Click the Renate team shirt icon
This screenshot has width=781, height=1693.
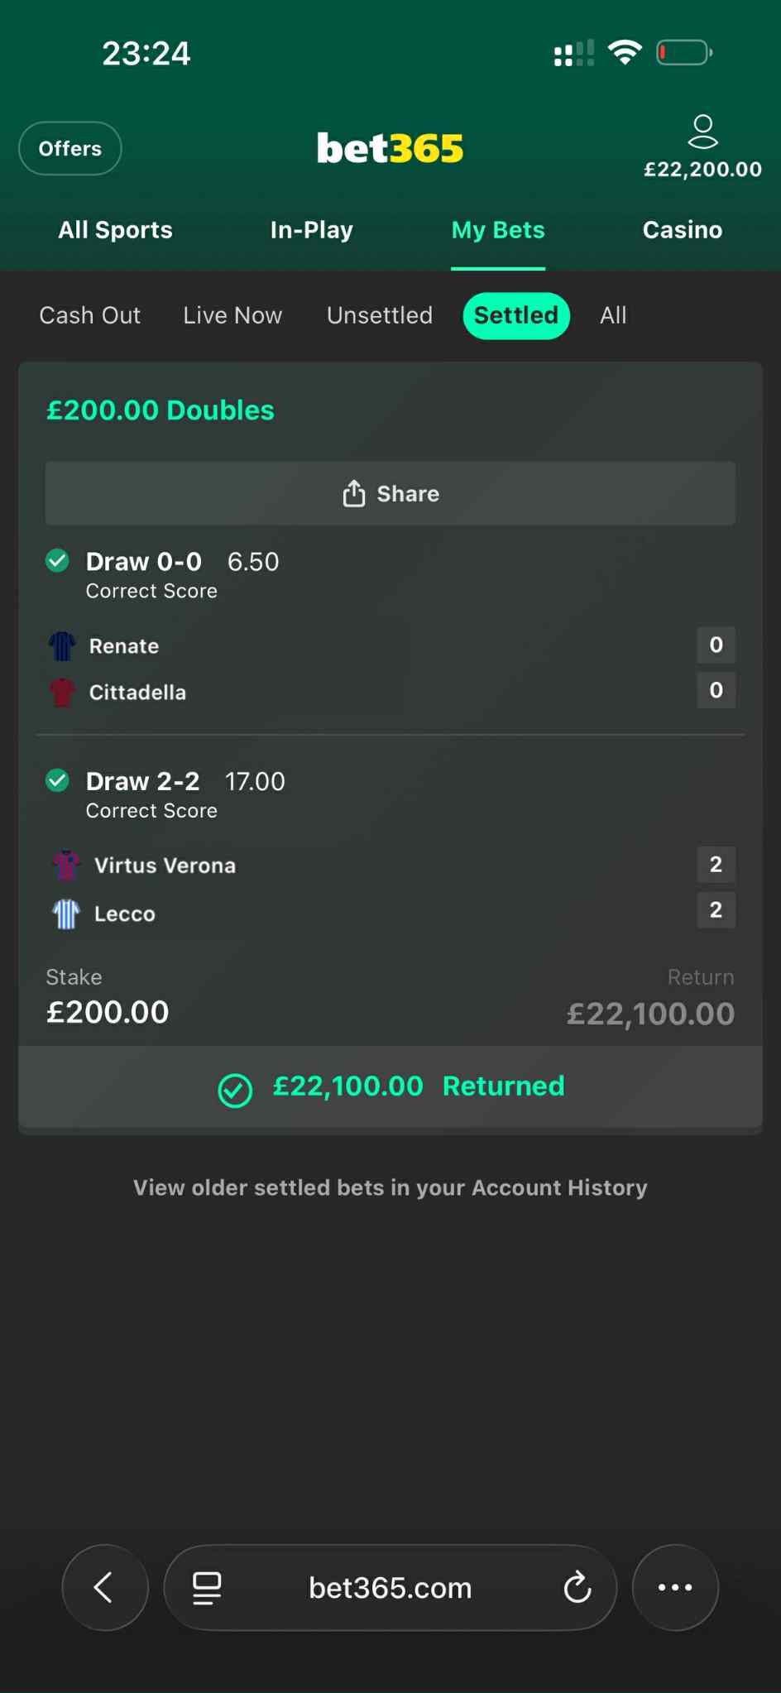[x=62, y=646]
